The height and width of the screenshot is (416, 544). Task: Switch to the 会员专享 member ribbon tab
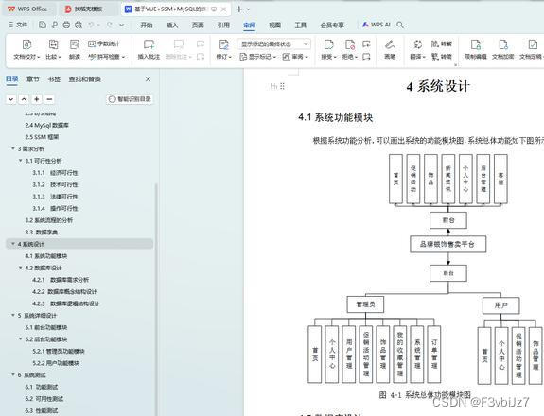click(x=332, y=25)
